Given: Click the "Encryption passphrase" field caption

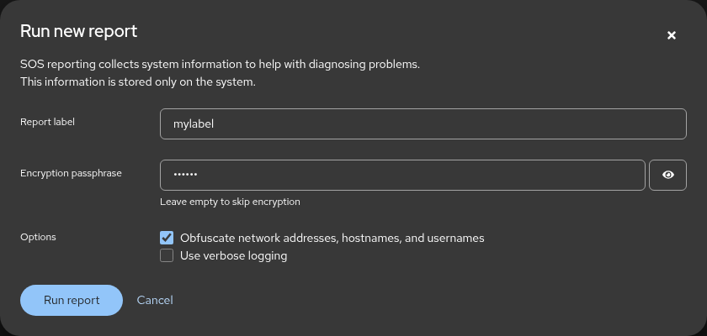Looking at the screenshot, I should pos(71,173).
